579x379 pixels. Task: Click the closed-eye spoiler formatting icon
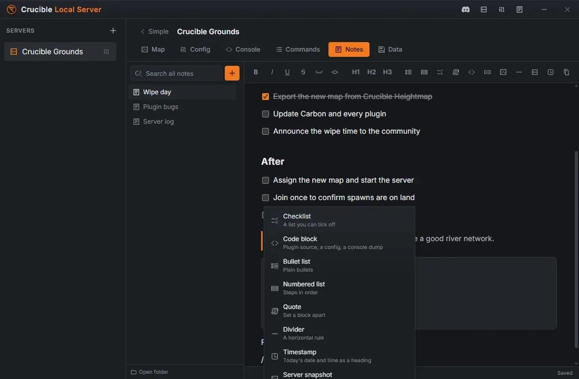pos(318,72)
